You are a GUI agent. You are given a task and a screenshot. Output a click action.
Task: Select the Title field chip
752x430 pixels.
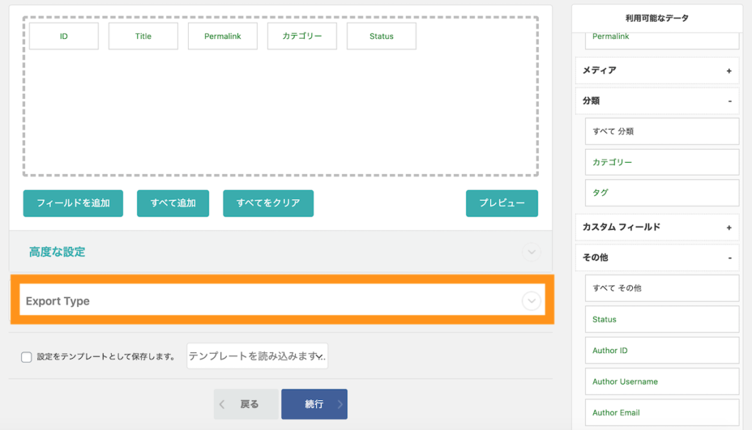point(142,35)
